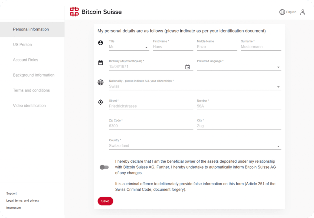314x218 pixels.
Task: Click the calendar icon left of Birthday row
Action: pyautogui.click(x=100, y=63)
